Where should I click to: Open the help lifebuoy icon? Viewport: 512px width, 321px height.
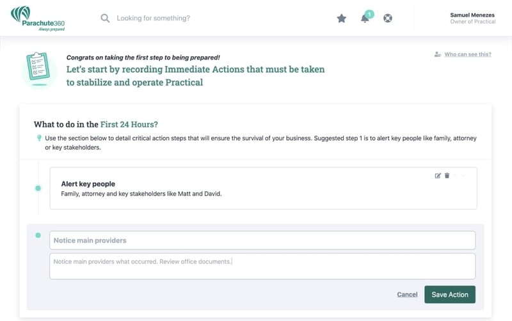[x=387, y=19]
